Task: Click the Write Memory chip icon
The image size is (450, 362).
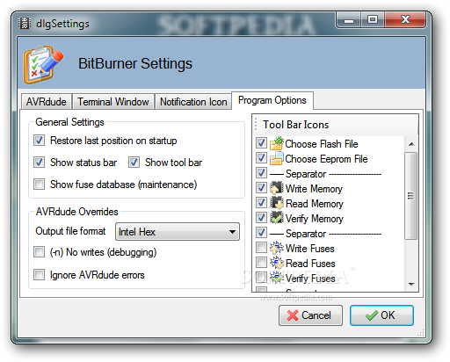Action: point(277,188)
